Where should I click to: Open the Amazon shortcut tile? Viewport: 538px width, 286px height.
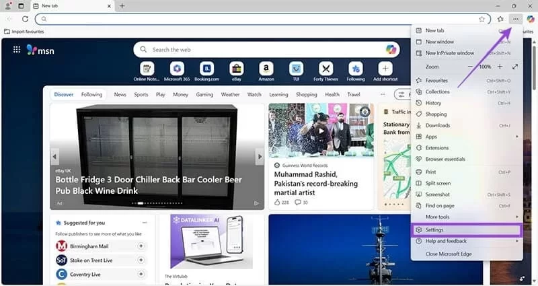pyautogui.click(x=266, y=69)
